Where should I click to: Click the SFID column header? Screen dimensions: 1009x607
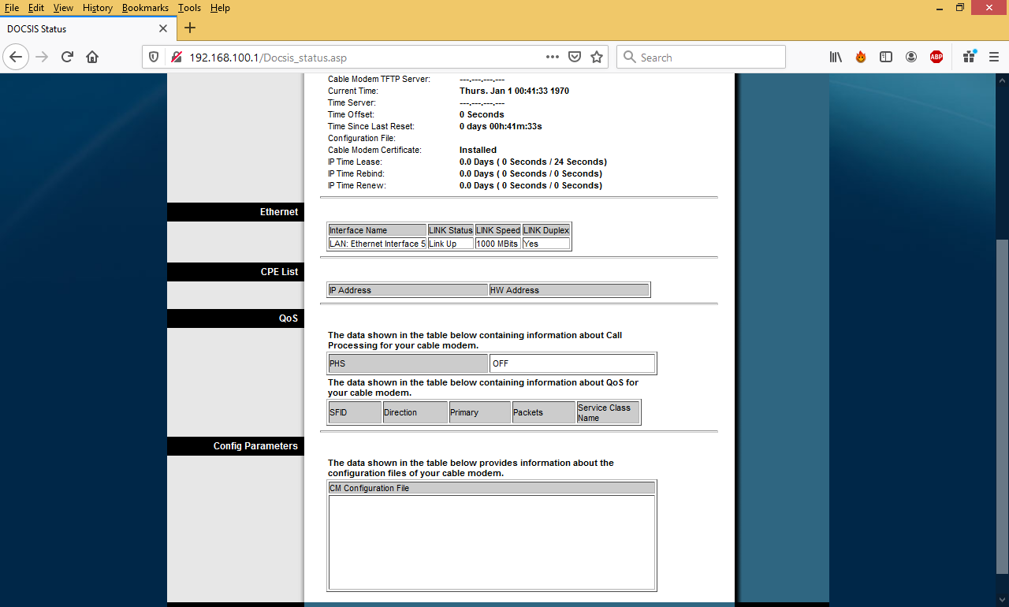point(355,412)
